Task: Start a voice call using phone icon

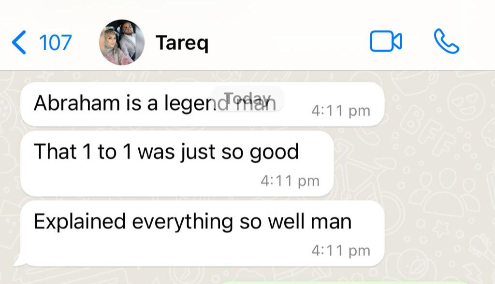Action: tap(446, 41)
